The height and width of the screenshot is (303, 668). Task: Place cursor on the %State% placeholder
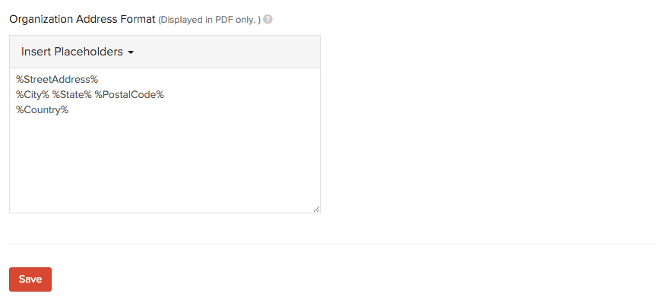72,94
